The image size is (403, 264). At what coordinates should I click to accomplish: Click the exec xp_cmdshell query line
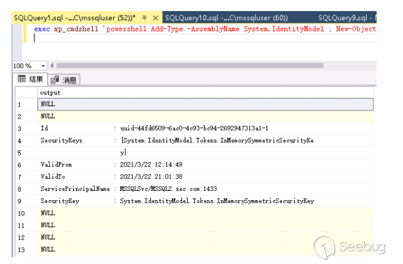click(x=205, y=29)
